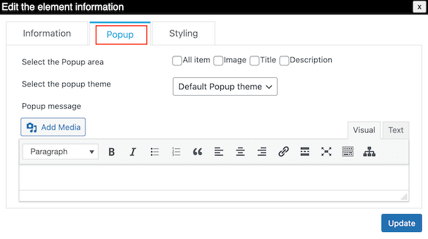This screenshot has width=428, height=239.
Task: Switch editor to Text mode
Action: 396,130
